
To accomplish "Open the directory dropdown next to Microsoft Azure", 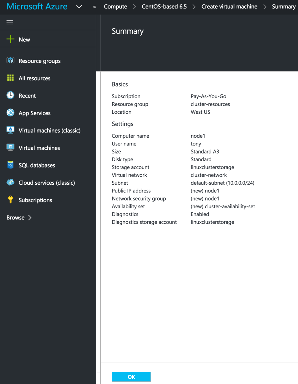I will [x=79, y=7].
